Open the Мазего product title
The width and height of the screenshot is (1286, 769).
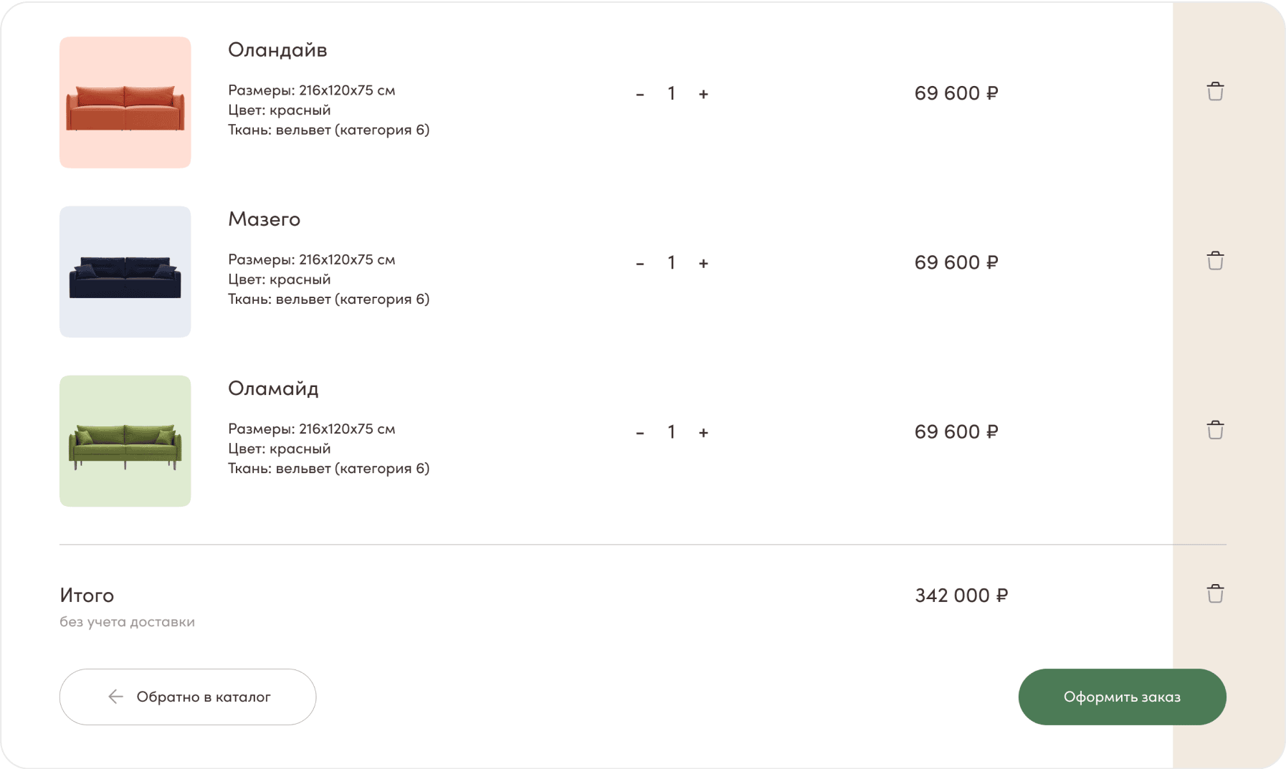(x=264, y=219)
